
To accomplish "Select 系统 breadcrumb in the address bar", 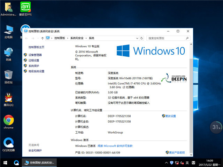I will [91, 38].
